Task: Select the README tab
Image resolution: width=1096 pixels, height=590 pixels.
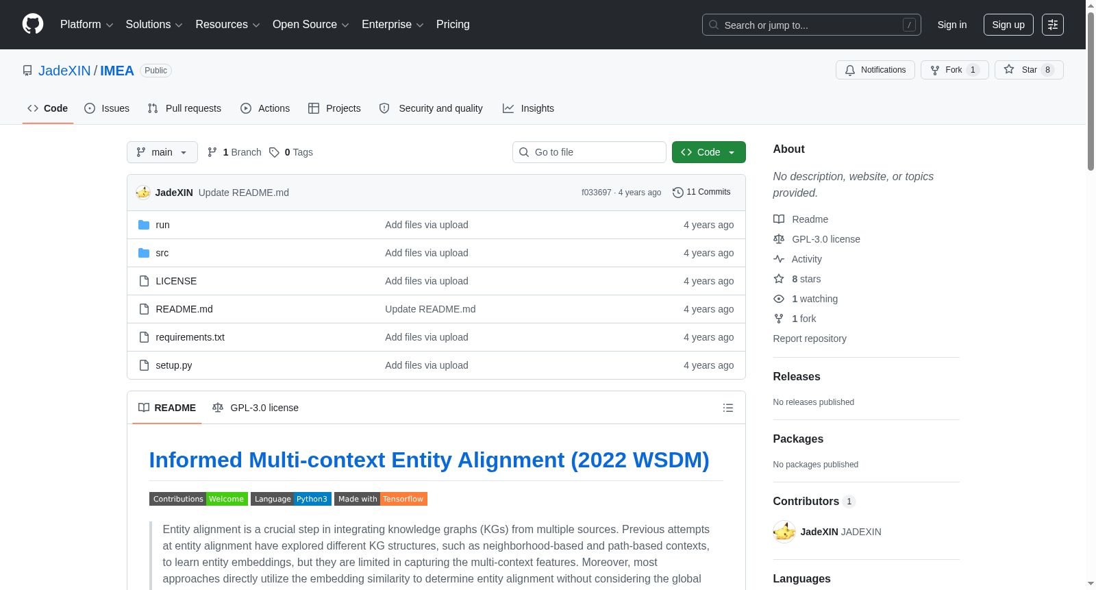Action: pyautogui.click(x=167, y=408)
